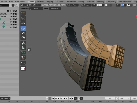
Task: Choose the Move tool
Action: (x=23, y=24)
